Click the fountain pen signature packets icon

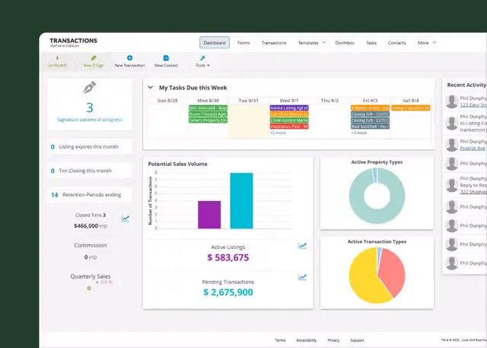click(90, 88)
